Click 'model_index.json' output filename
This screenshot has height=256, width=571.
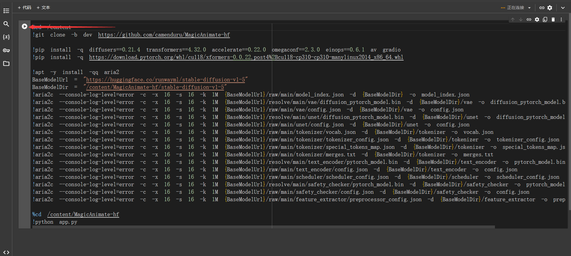pyautogui.click(x=446, y=95)
